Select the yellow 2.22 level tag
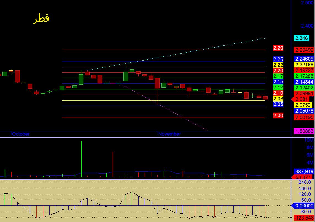This screenshot has height=222, width=315. [278, 65]
